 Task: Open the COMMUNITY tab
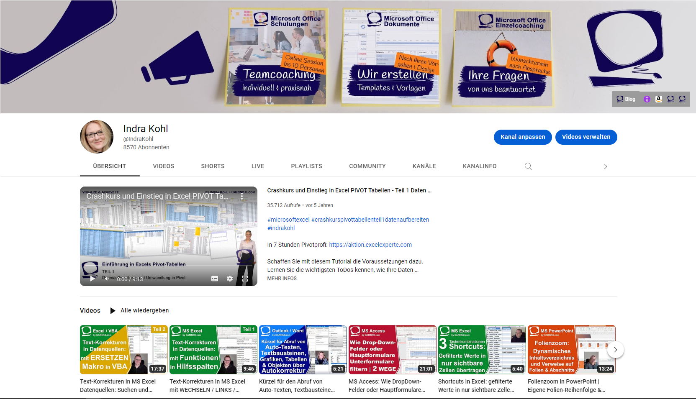[x=367, y=166]
